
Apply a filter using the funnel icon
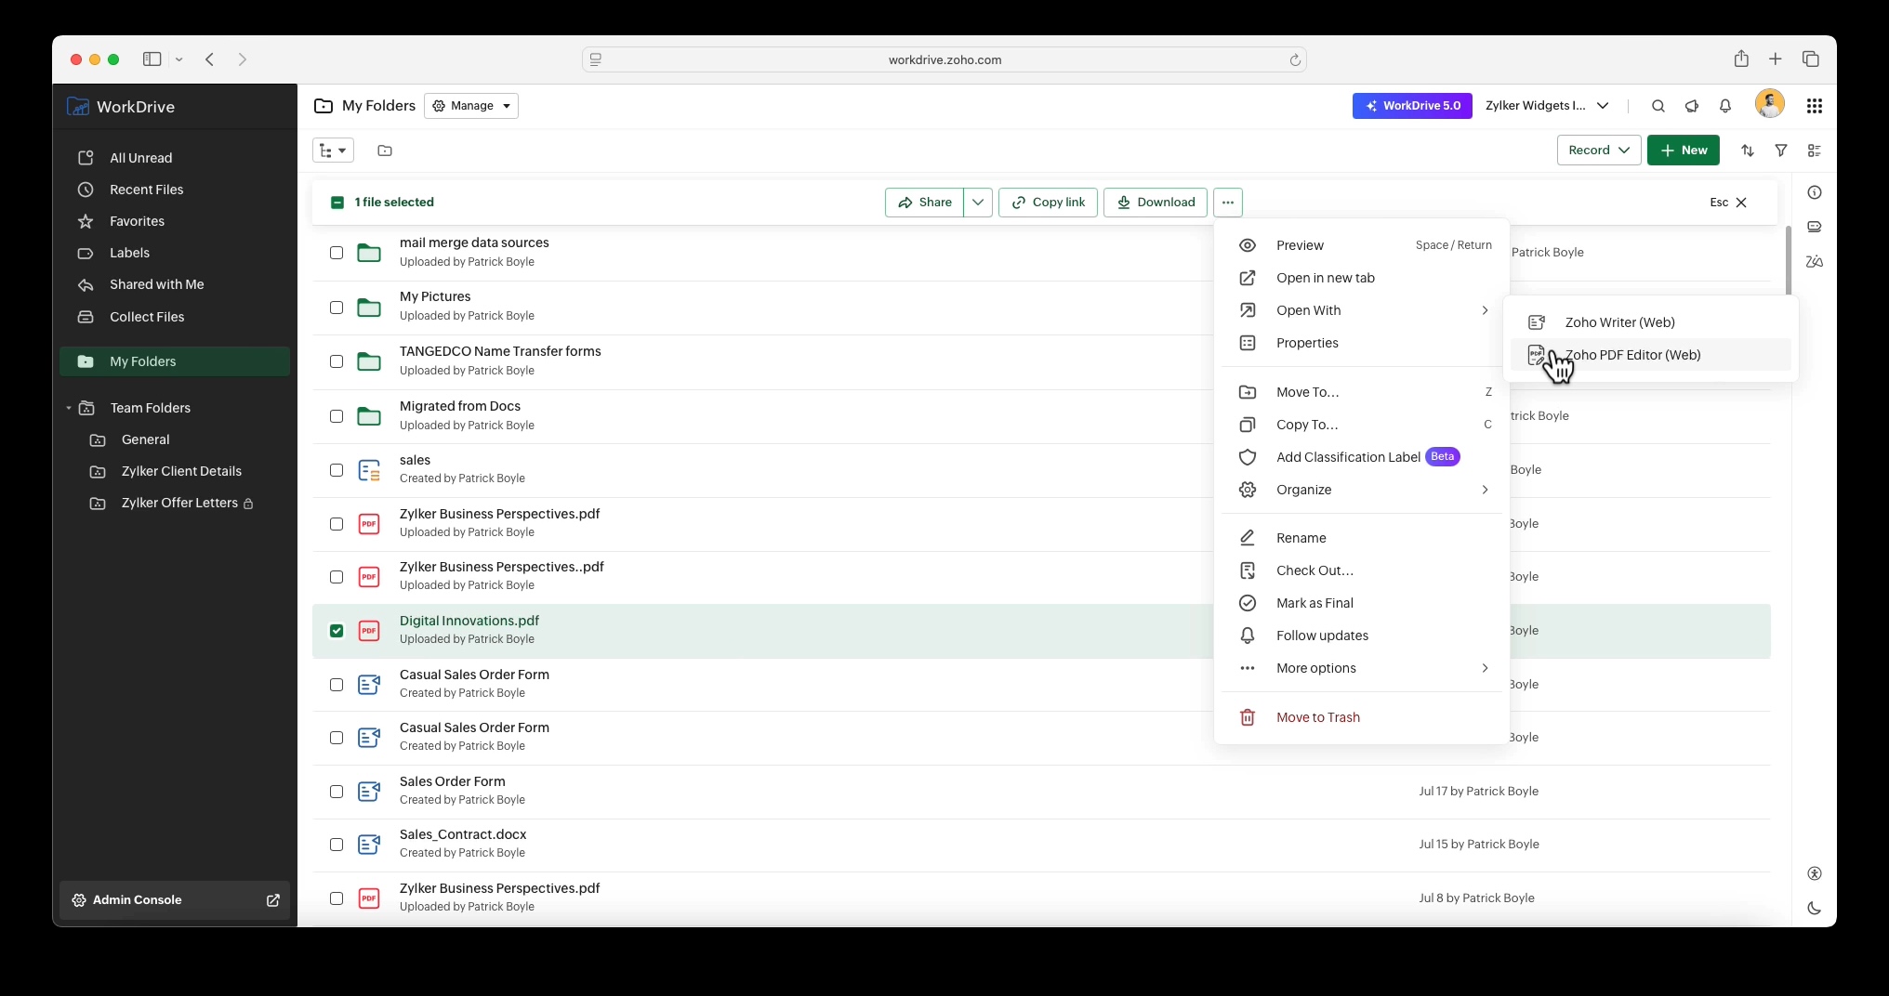pyautogui.click(x=1782, y=150)
